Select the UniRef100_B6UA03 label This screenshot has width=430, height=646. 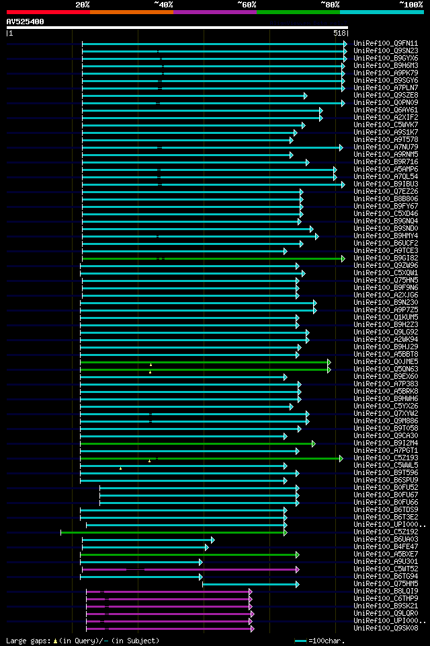pos(386,540)
